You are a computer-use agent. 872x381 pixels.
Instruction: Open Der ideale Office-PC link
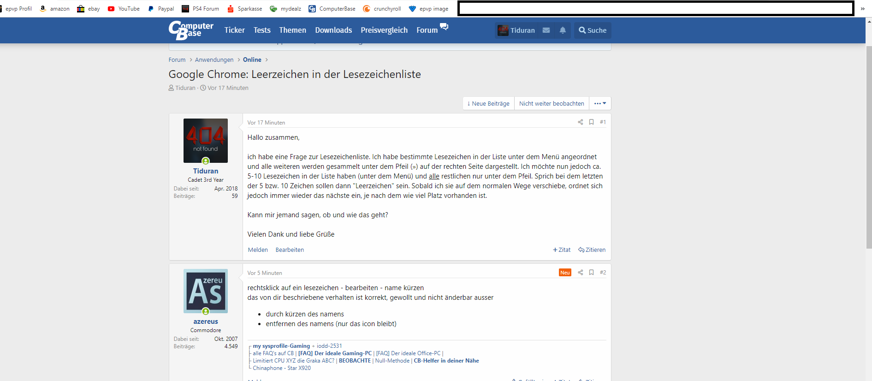(409, 353)
